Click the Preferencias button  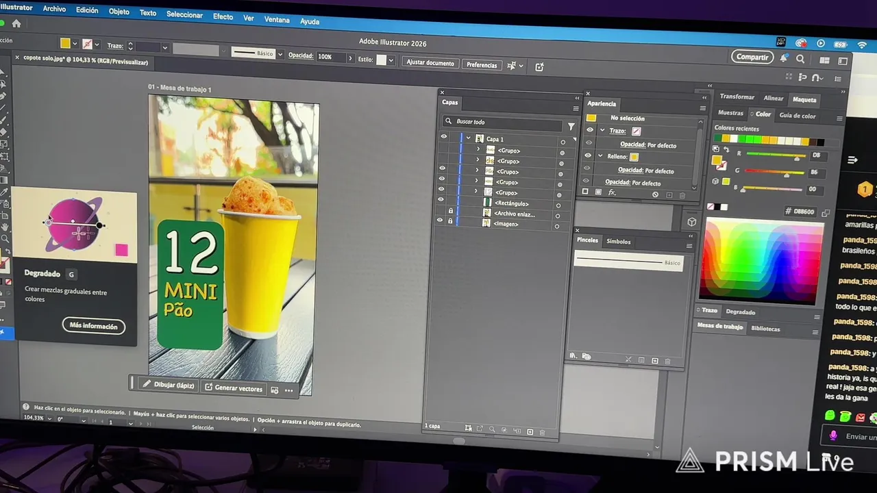[482, 65]
